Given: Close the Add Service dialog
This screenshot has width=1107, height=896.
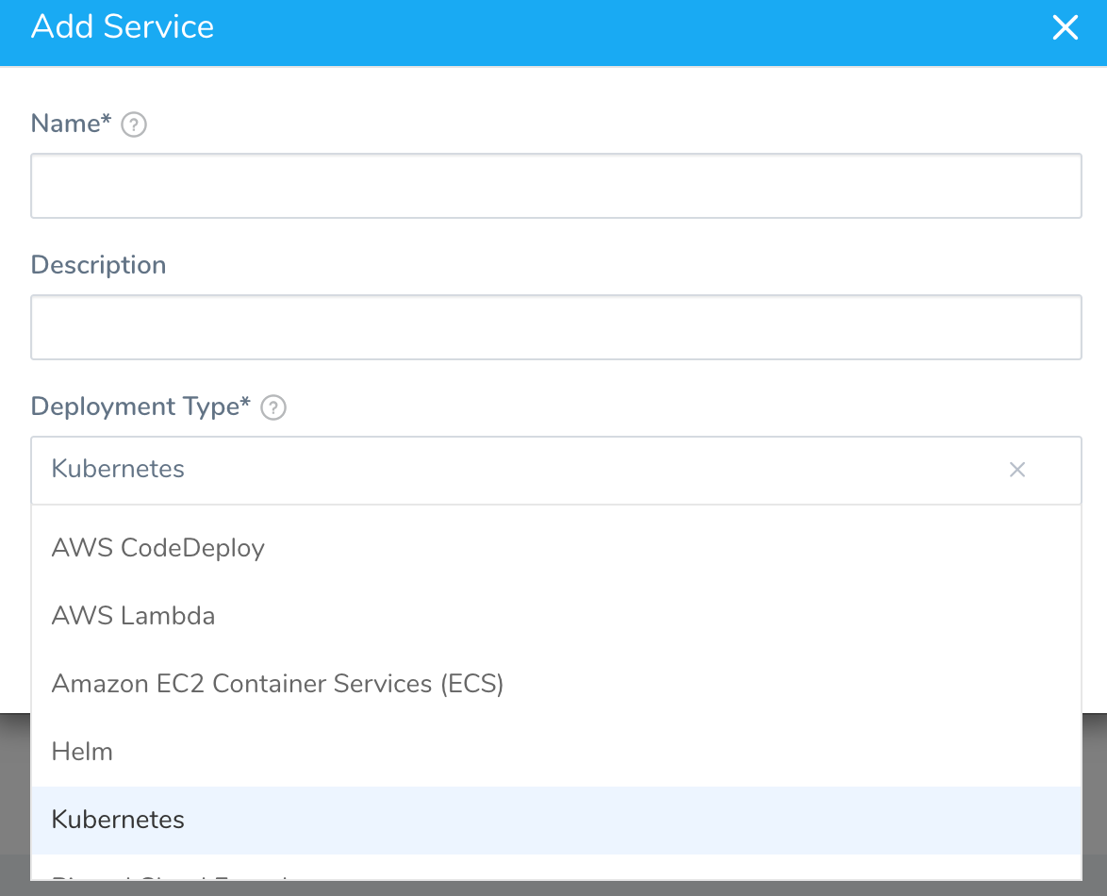Looking at the screenshot, I should pyautogui.click(x=1065, y=27).
